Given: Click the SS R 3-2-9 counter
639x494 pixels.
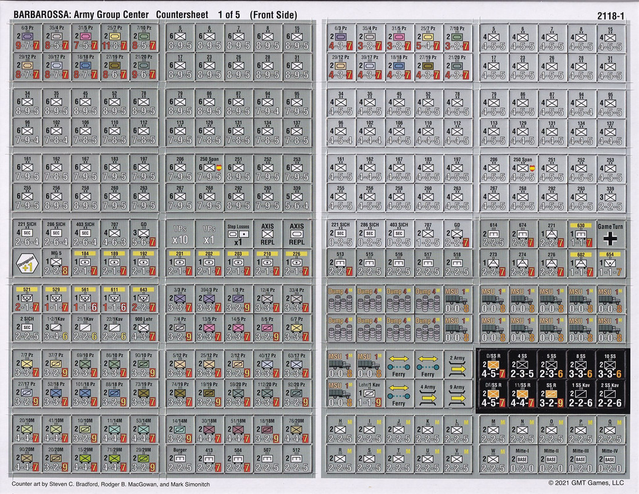Looking at the screenshot, I should tap(551, 394).
